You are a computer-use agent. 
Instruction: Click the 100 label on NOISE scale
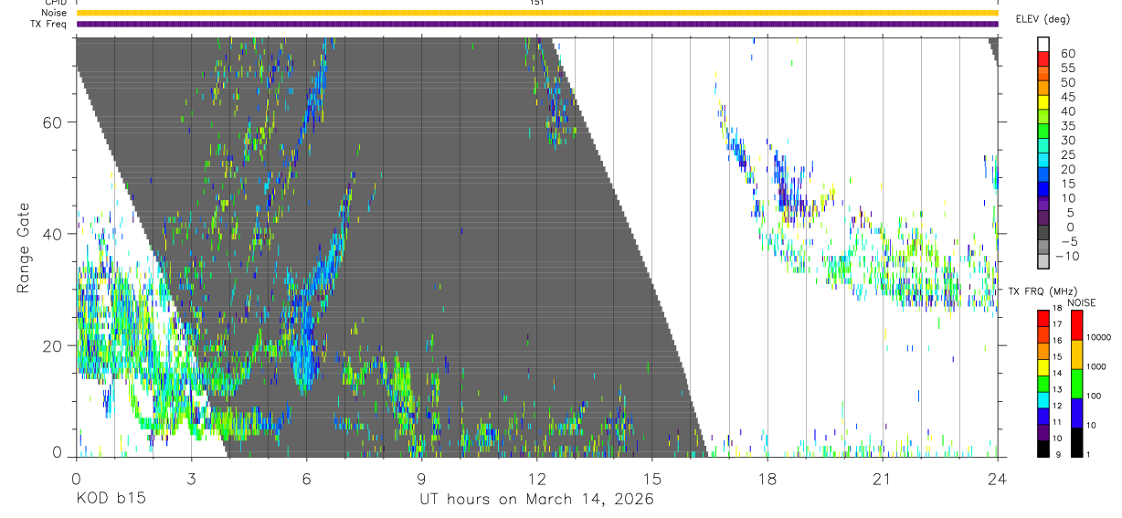click(1095, 396)
